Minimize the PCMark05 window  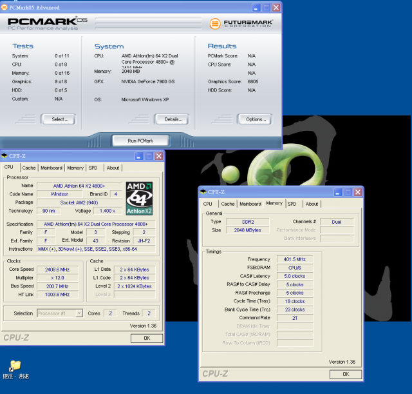[256, 8]
